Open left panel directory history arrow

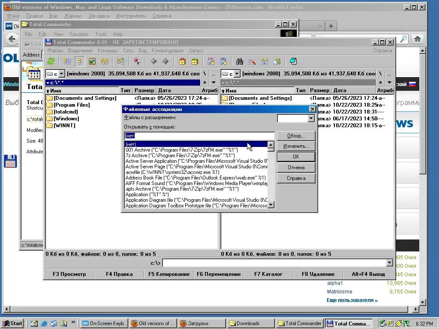click(213, 83)
